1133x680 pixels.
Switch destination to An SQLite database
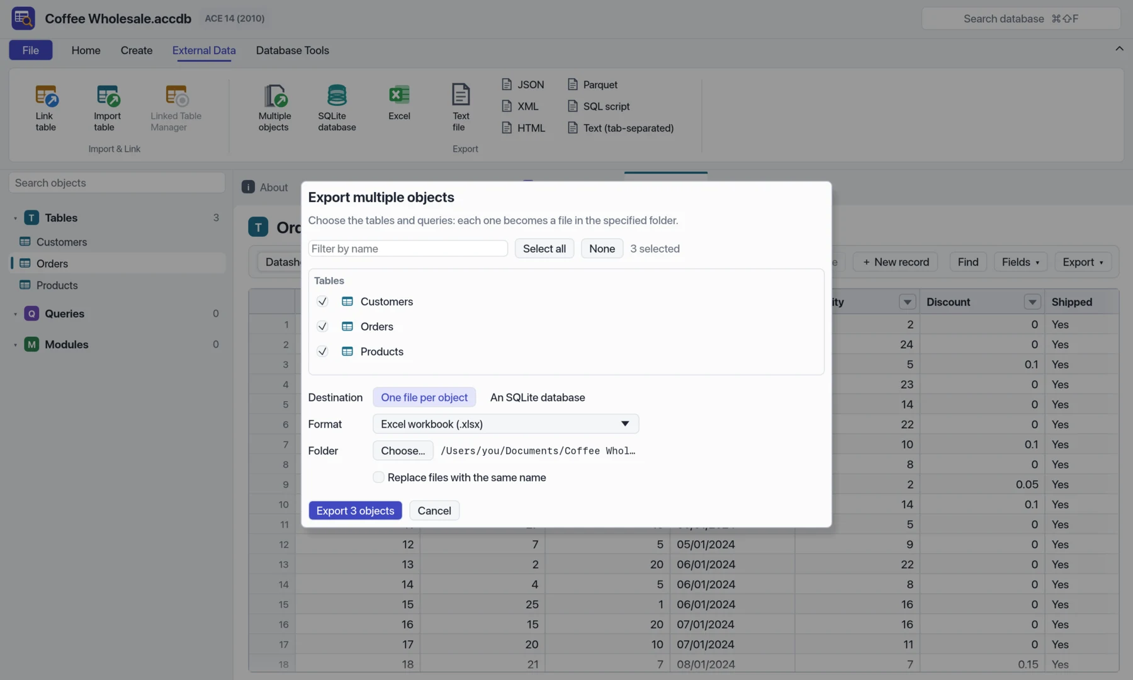(538, 397)
